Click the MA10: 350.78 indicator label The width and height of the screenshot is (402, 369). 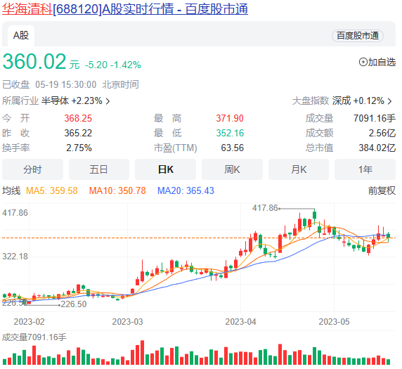117,190
